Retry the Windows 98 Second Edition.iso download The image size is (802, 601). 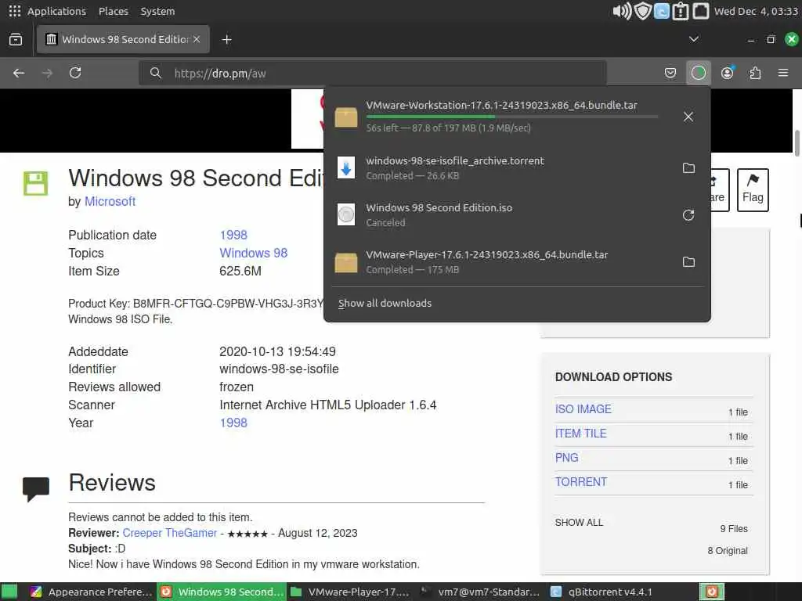(688, 215)
